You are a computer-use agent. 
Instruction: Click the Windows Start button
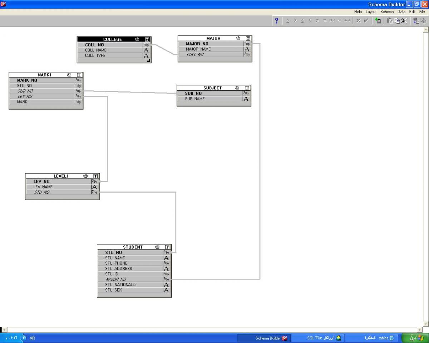tap(415, 338)
